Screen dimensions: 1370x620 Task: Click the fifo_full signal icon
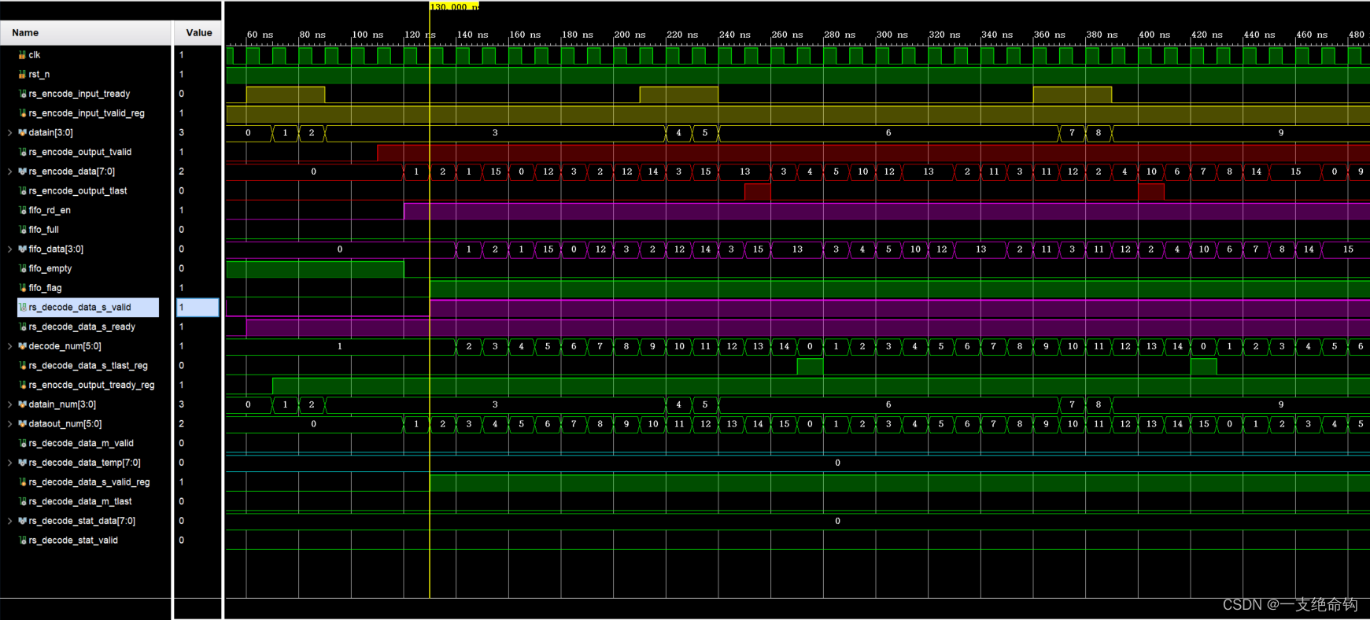(x=22, y=230)
